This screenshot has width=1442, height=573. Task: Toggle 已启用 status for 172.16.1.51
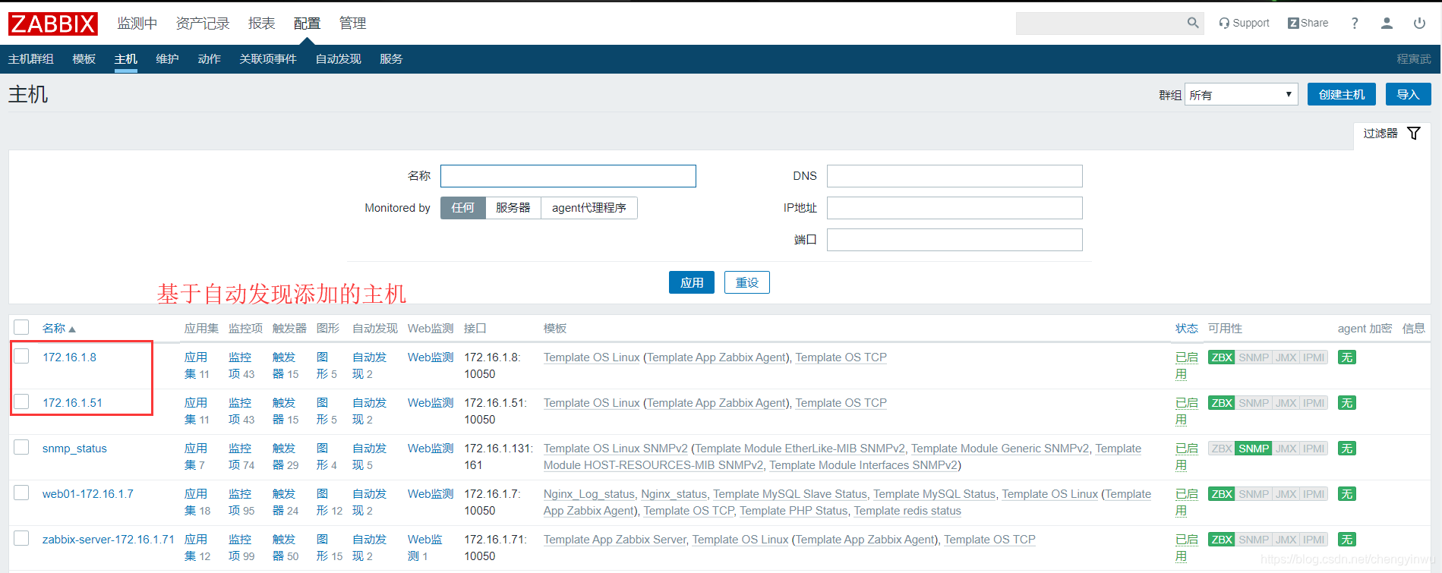pos(1186,411)
